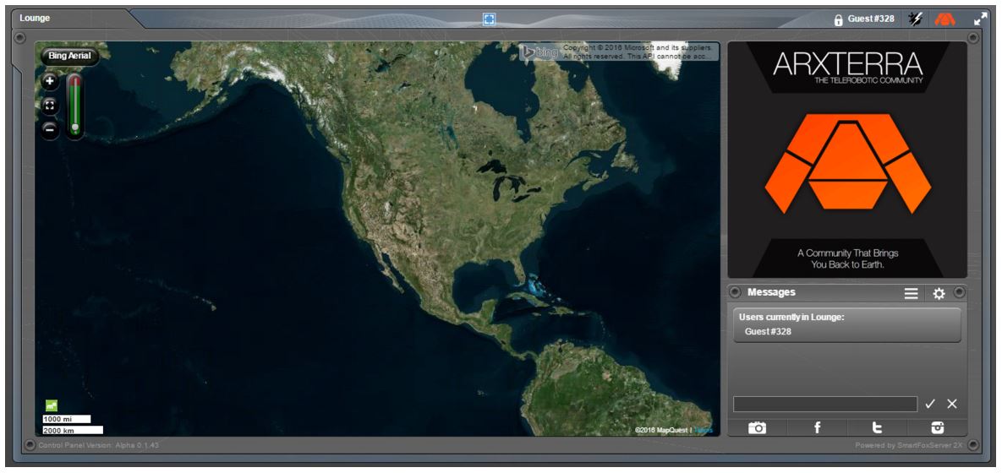
Task: Clear message with the X icon
Action: [952, 404]
